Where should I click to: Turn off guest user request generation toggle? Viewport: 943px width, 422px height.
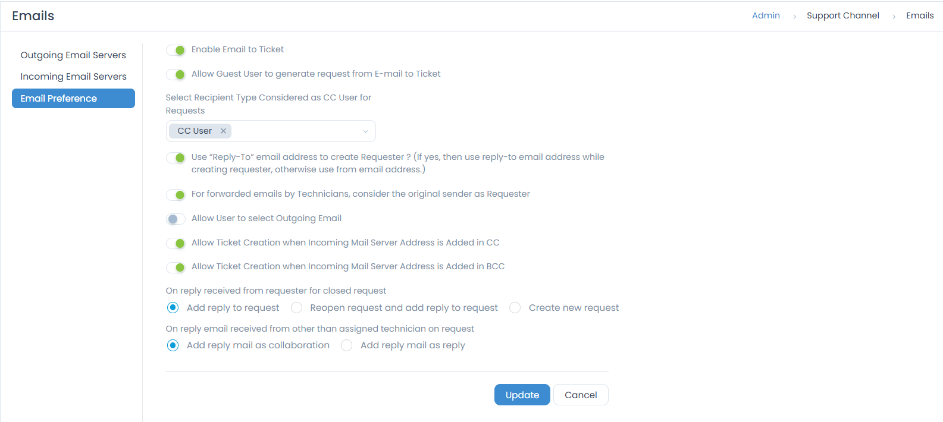pos(176,74)
